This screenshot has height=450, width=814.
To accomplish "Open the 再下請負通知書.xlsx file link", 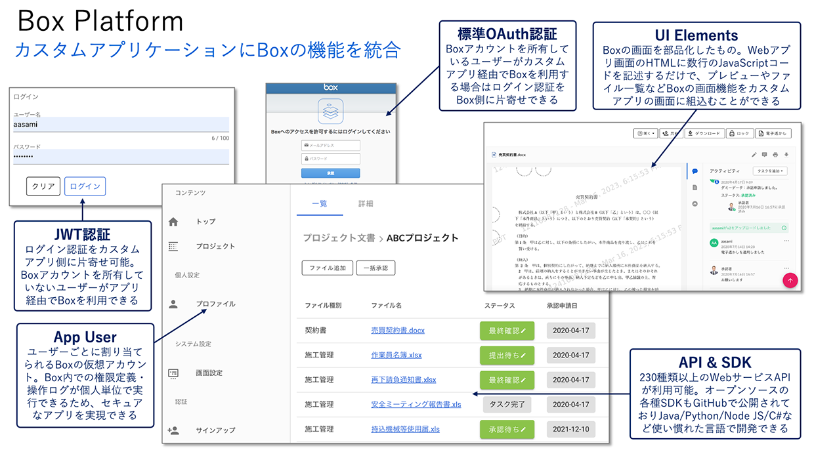I will click(x=403, y=380).
